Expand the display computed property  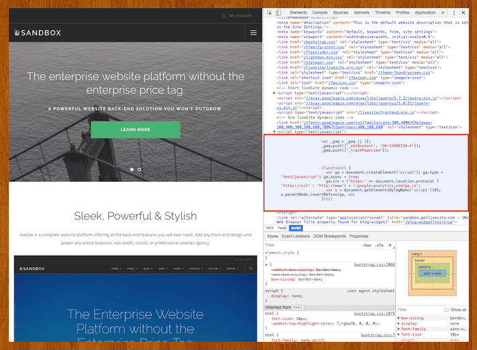(399, 323)
